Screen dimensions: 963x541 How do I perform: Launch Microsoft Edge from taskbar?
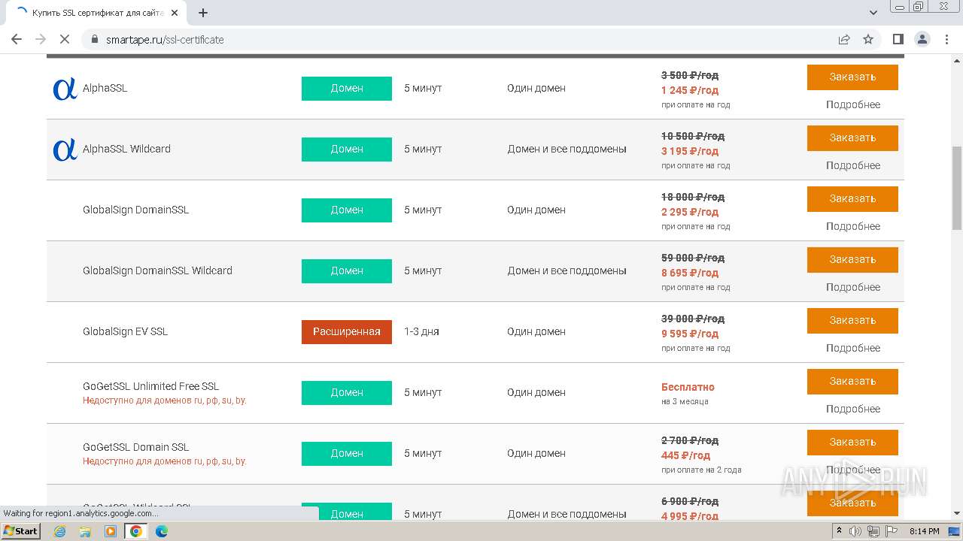pos(161,531)
